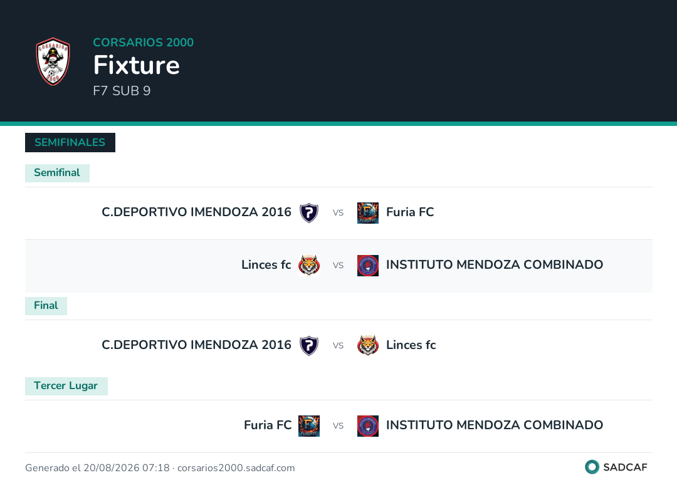Click the Furia FC logo in Semifinal row
This screenshot has width=677, height=500.
[368, 212]
